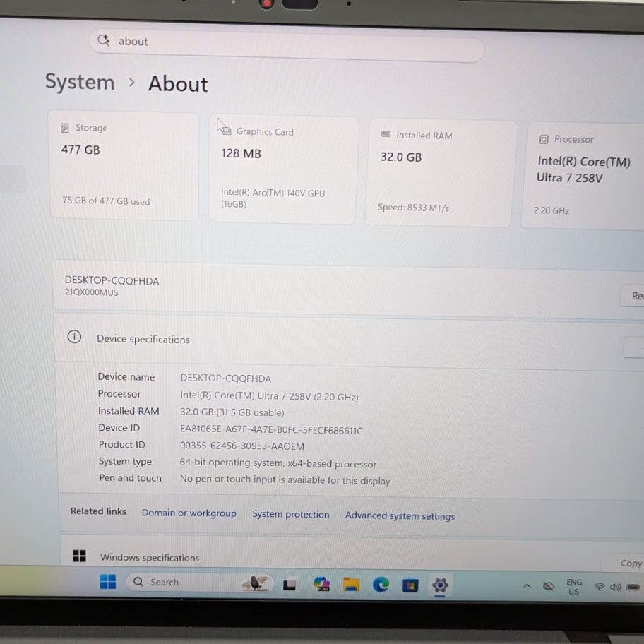Open the Graphics Card info card

pos(283,170)
